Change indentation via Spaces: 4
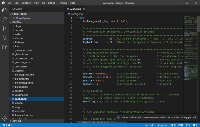Screen dimensions: 200x127 [x=162, y=125]
